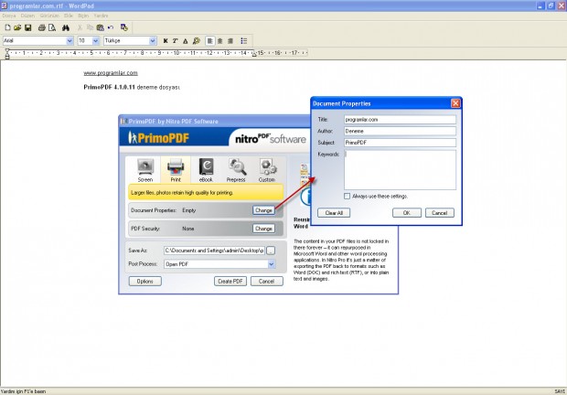Find text using the binoculars icon
The width and height of the screenshot is (567, 395).
pyautogui.click(x=66, y=27)
